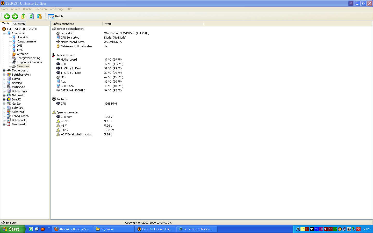Click Copyright Lavalys text in status bar

pos(149,223)
